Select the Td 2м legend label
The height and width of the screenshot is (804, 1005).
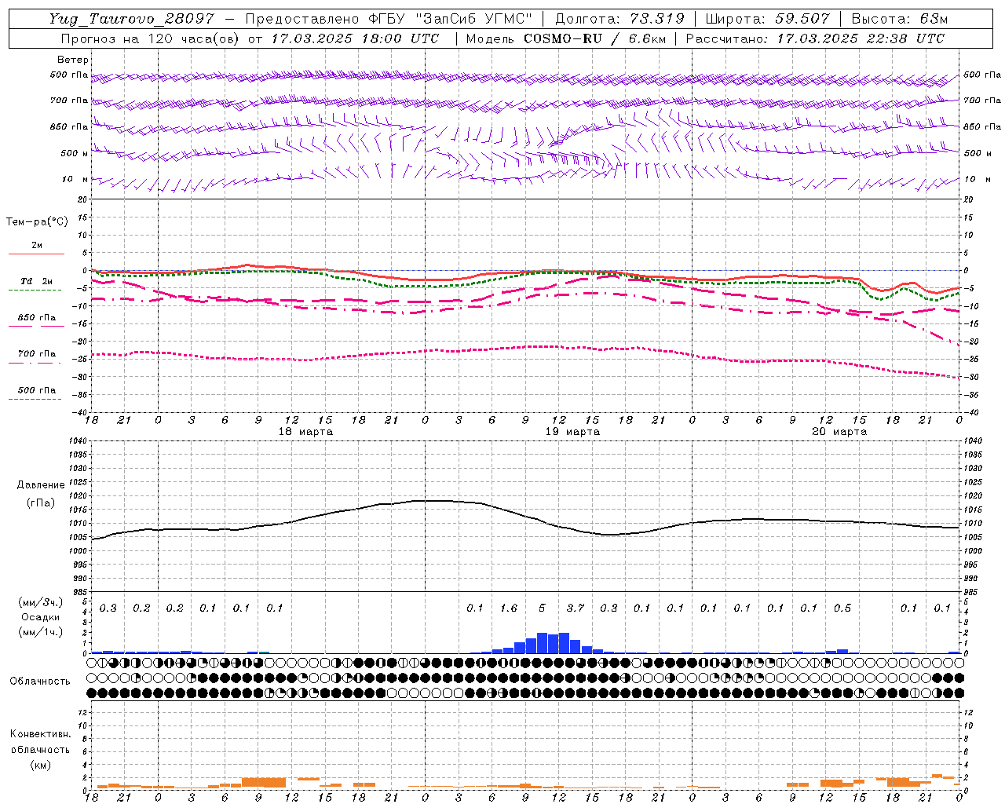click(x=36, y=281)
